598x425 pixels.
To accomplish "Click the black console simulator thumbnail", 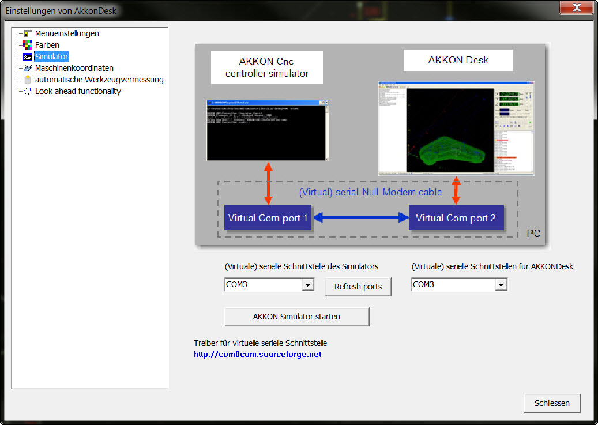I will [x=268, y=130].
